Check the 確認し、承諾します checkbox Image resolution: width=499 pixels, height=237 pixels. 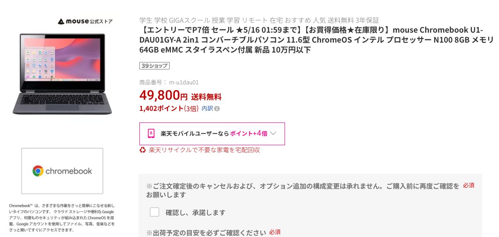coord(154,212)
